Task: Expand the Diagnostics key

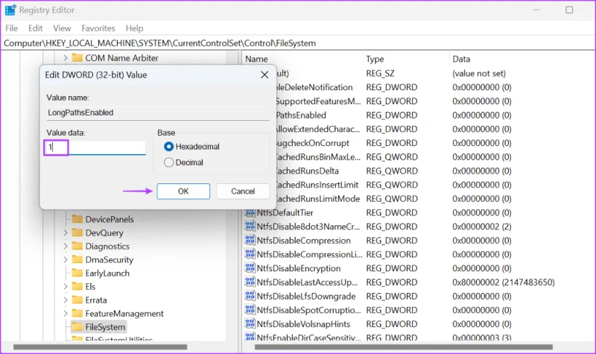Action: point(66,246)
